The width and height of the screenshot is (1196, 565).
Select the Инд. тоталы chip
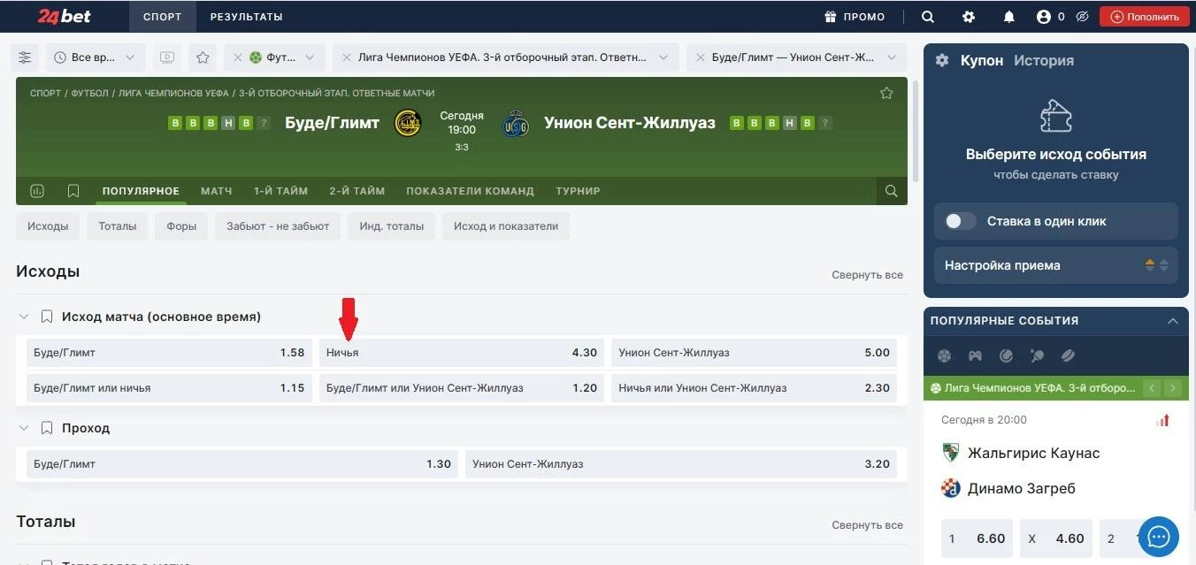click(392, 226)
